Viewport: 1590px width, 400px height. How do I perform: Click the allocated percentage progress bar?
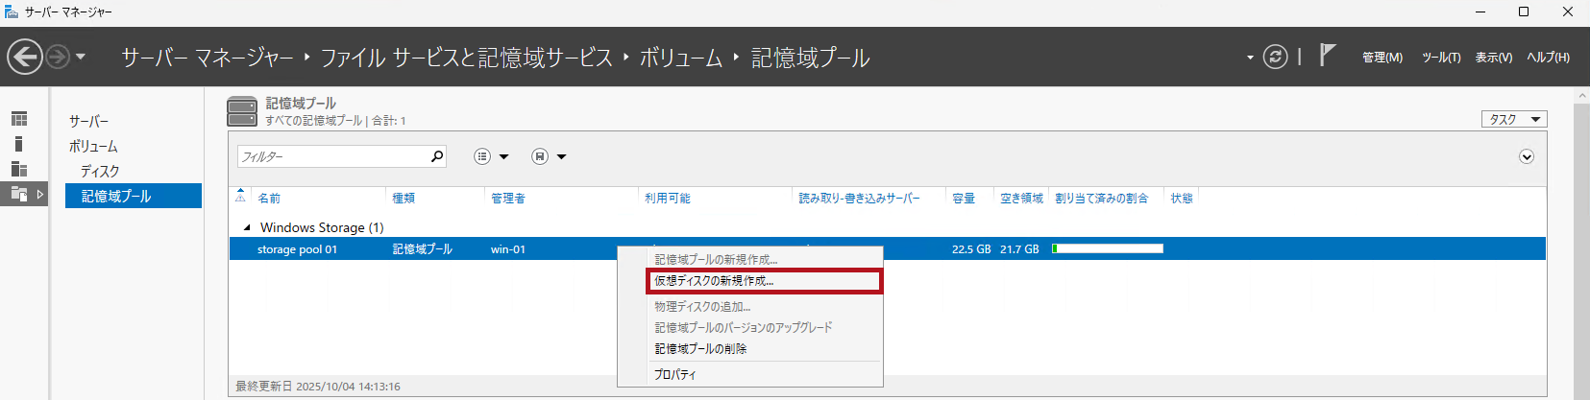(x=1107, y=248)
